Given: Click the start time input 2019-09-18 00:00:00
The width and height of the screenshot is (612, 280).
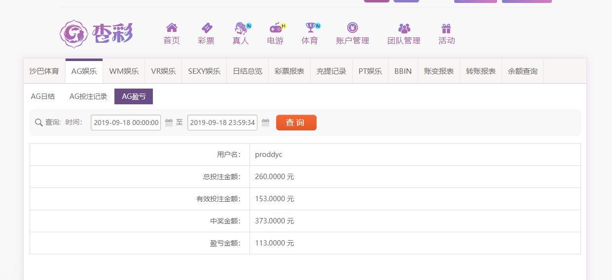Looking at the screenshot, I should coord(126,123).
